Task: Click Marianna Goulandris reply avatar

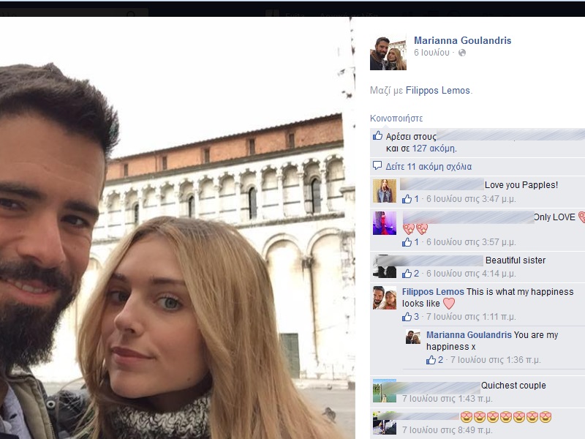Action: click(x=413, y=337)
